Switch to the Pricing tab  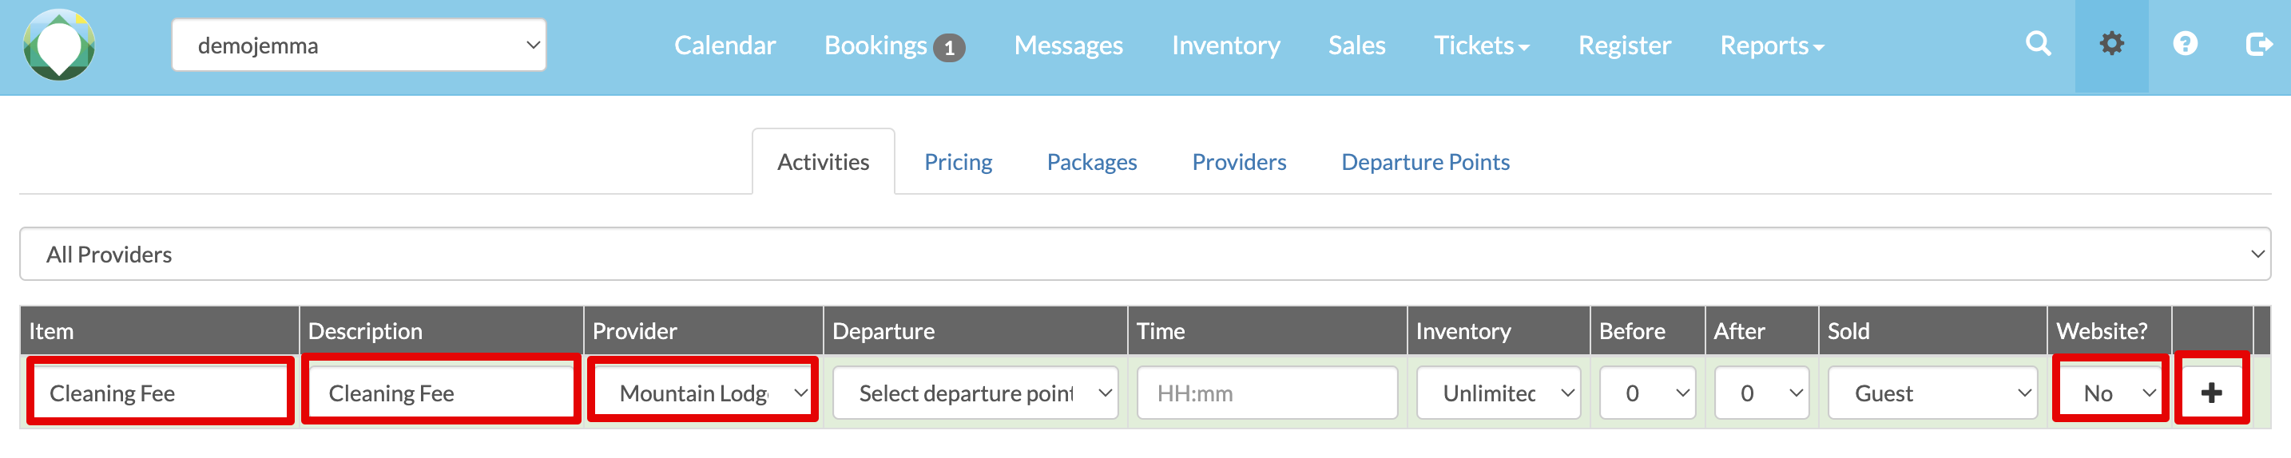(x=958, y=163)
